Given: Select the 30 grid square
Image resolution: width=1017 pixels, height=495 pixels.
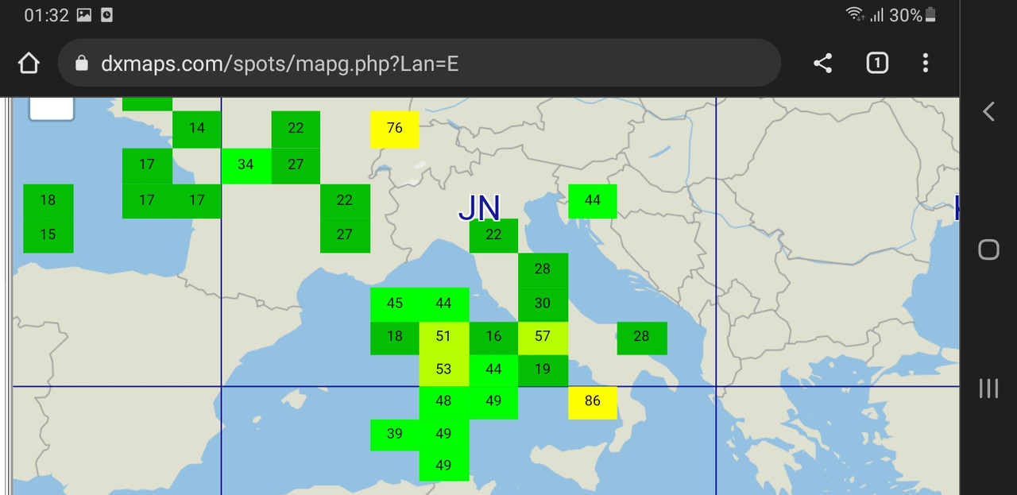Looking at the screenshot, I should coord(543,304).
